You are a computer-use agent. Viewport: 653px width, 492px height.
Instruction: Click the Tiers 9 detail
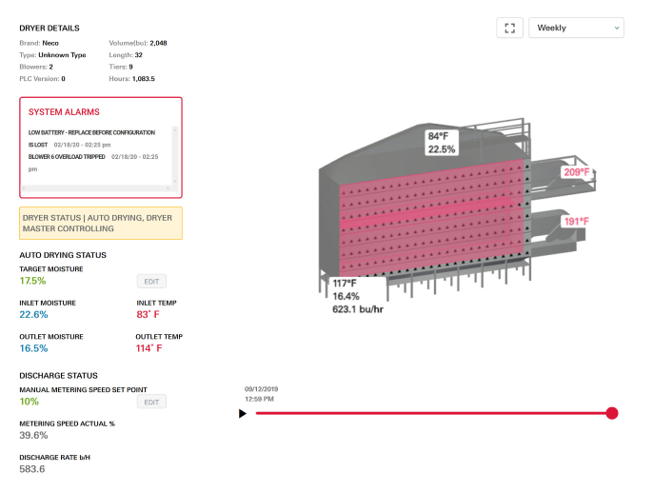point(121,67)
